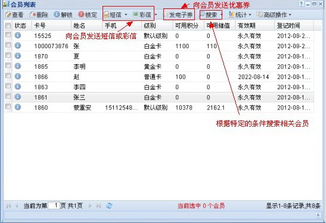Go to last page icon
The width and height of the screenshot is (326, 223).
point(98,206)
